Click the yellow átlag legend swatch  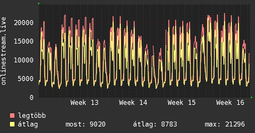12,124
